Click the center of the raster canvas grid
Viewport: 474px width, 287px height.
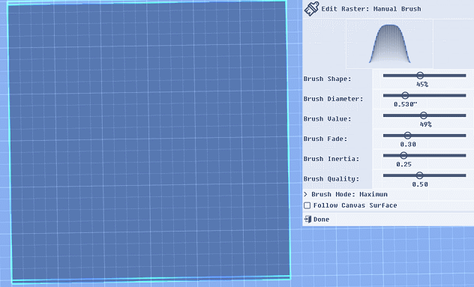point(148,141)
